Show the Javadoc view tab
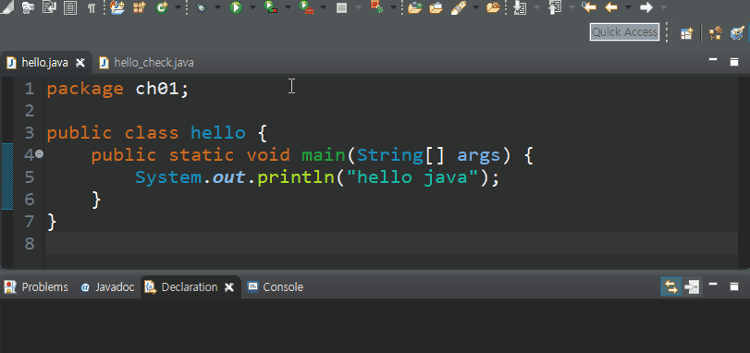 (107, 287)
